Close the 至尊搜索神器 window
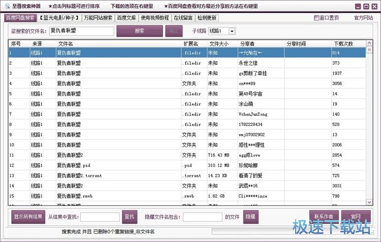The image size is (381, 242). (x=374, y=7)
